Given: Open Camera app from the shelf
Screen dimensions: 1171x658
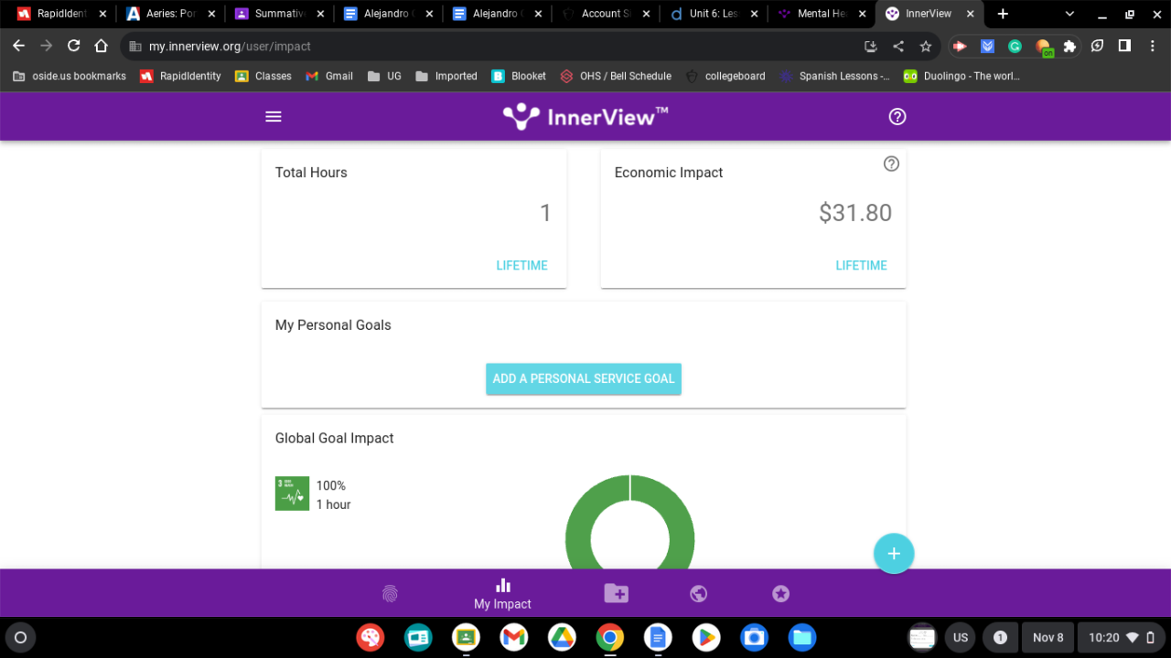Looking at the screenshot, I should (754, 637).
